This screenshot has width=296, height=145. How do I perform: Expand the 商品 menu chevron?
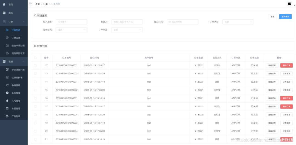click(24, 13)
